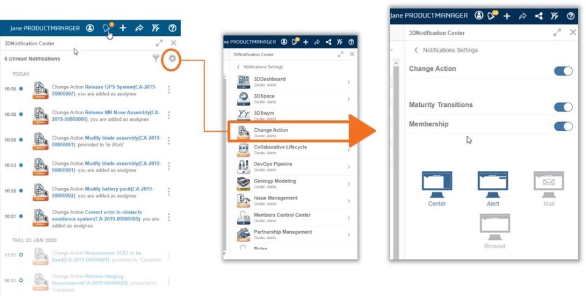Open the Modify battery pack(CA-2019-00000002) link

103,192
